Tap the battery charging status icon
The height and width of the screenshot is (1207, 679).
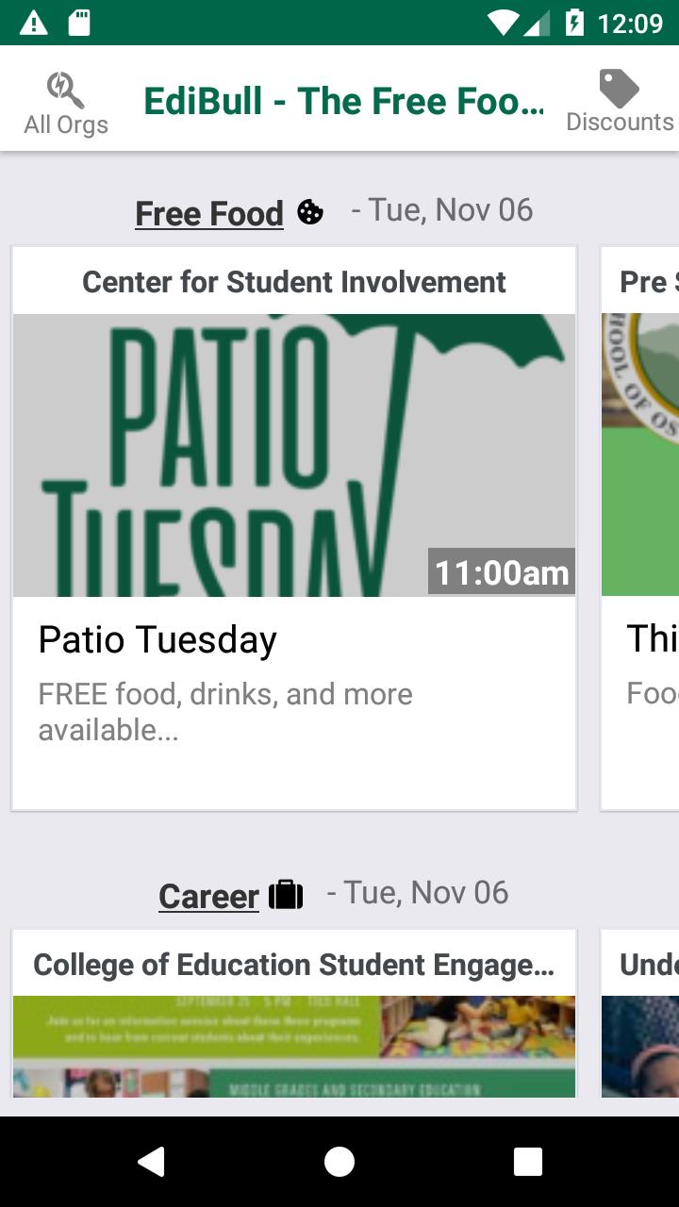click(x=574, y=23)
